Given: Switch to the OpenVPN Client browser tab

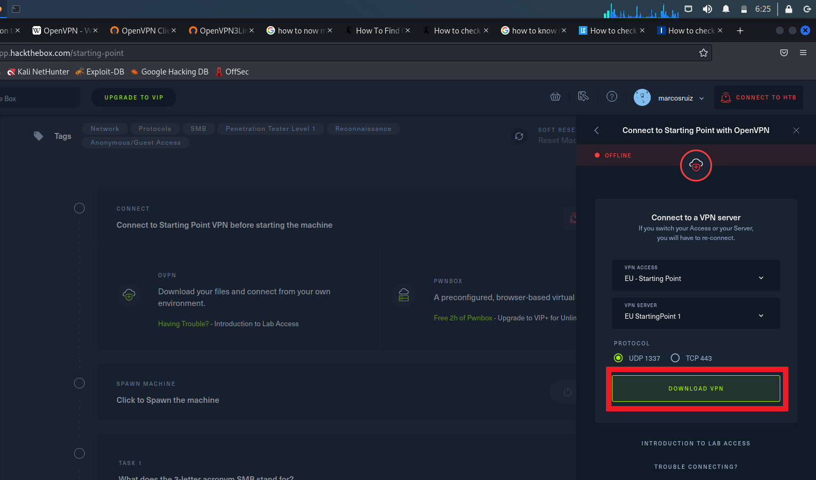Looking at the screenshot, I should 142,30.
